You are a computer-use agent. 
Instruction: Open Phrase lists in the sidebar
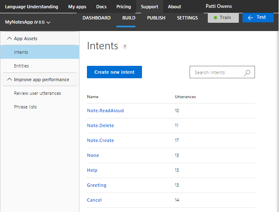click(25, 107)
